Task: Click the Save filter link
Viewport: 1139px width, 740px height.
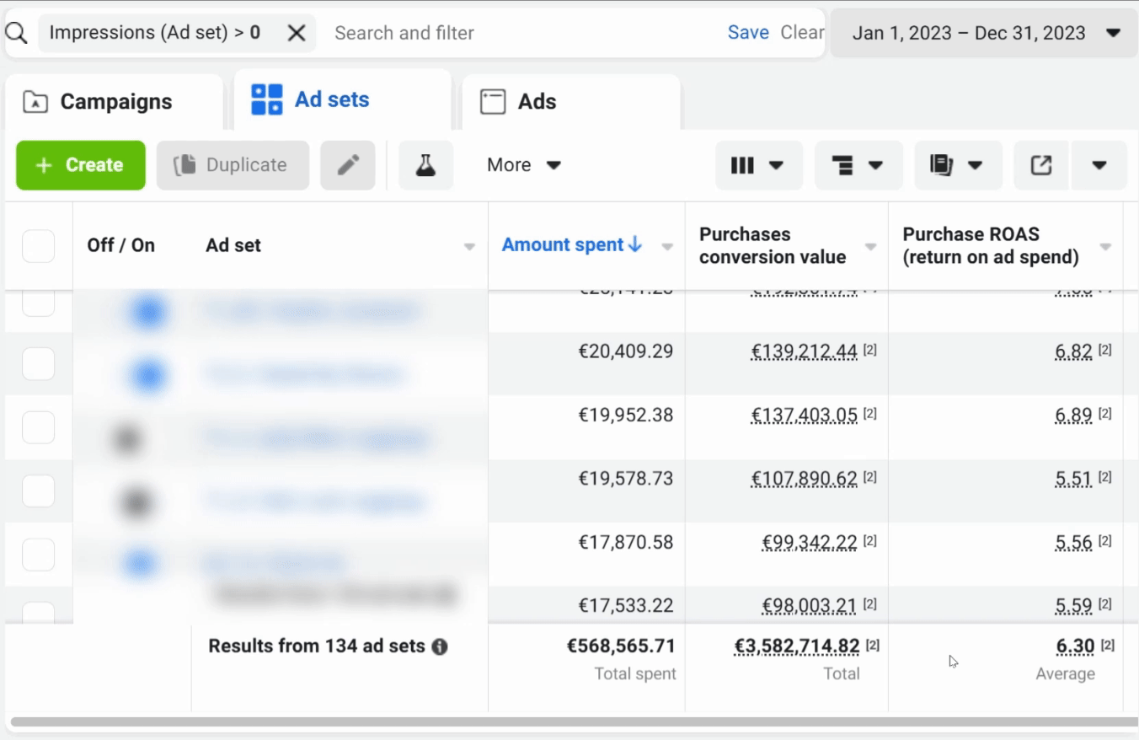Action: pyautogui.click(x=748, y=33)
